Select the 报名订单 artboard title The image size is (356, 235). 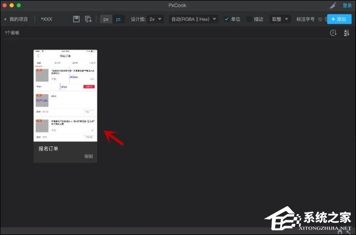tap(49, 149)
